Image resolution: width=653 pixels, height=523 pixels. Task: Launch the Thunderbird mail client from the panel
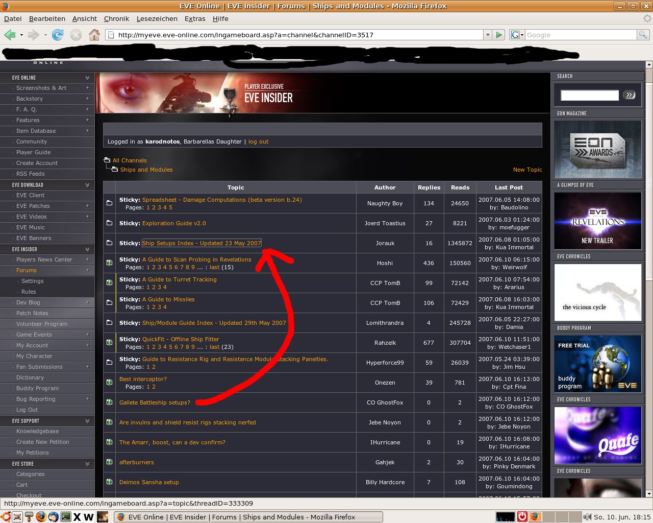(x=54, y=517)
